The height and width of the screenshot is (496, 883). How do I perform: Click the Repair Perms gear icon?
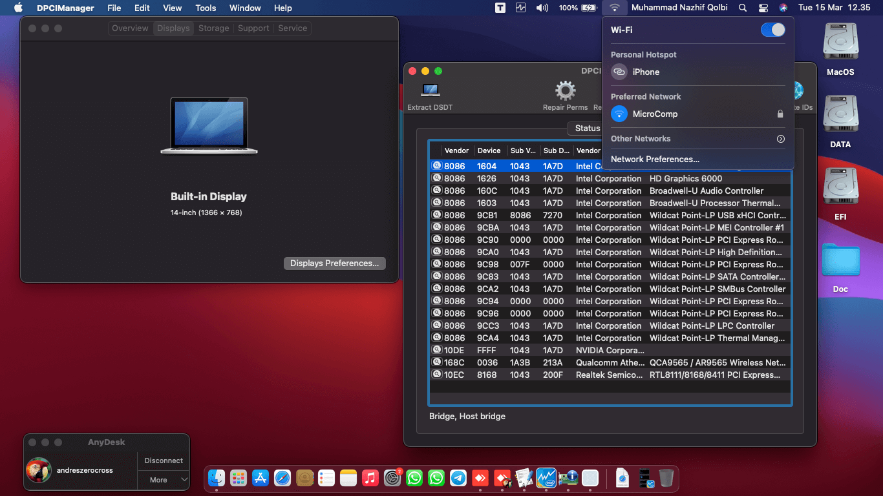coord(565,91)
